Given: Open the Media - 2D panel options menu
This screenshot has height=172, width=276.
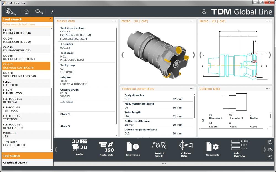Looking at the screenshot, I should (268, 21).
